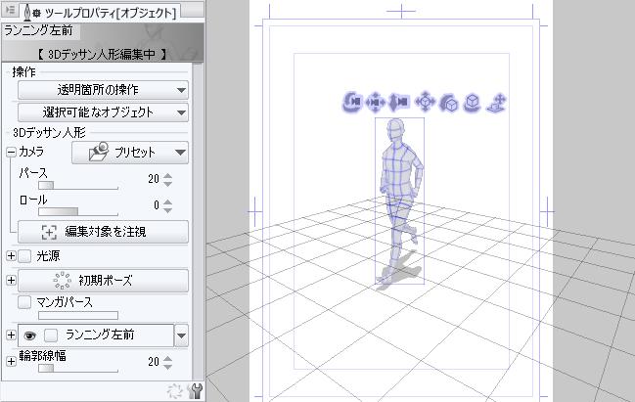Select the object horizontal-rotate cube icon
The image size is (635, 402).
point(473,103)
